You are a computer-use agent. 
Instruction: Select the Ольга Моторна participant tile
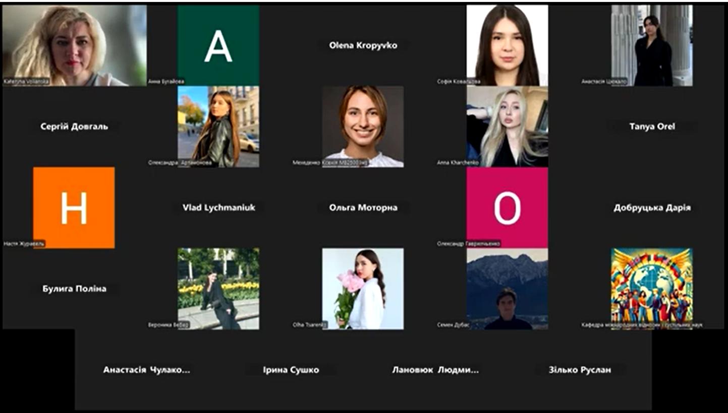(x=363, y=208)
